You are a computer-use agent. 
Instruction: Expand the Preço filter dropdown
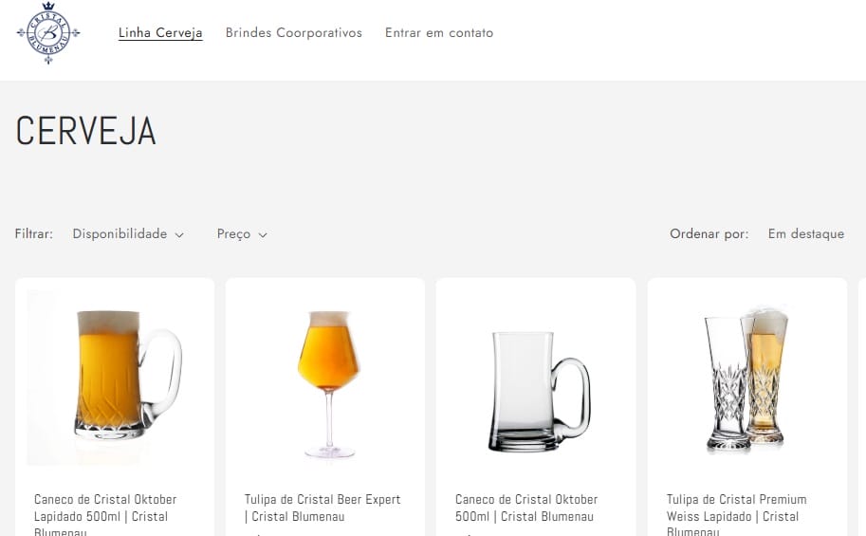click(x=242, y=234)
